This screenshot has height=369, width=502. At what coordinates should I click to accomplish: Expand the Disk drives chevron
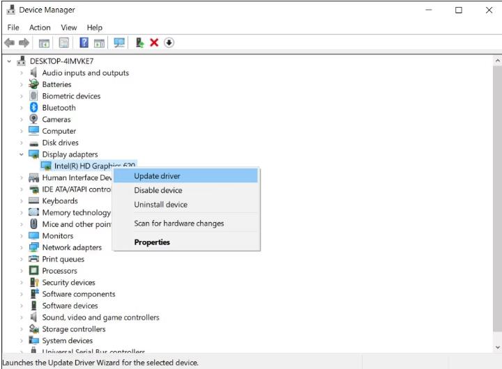22,143
